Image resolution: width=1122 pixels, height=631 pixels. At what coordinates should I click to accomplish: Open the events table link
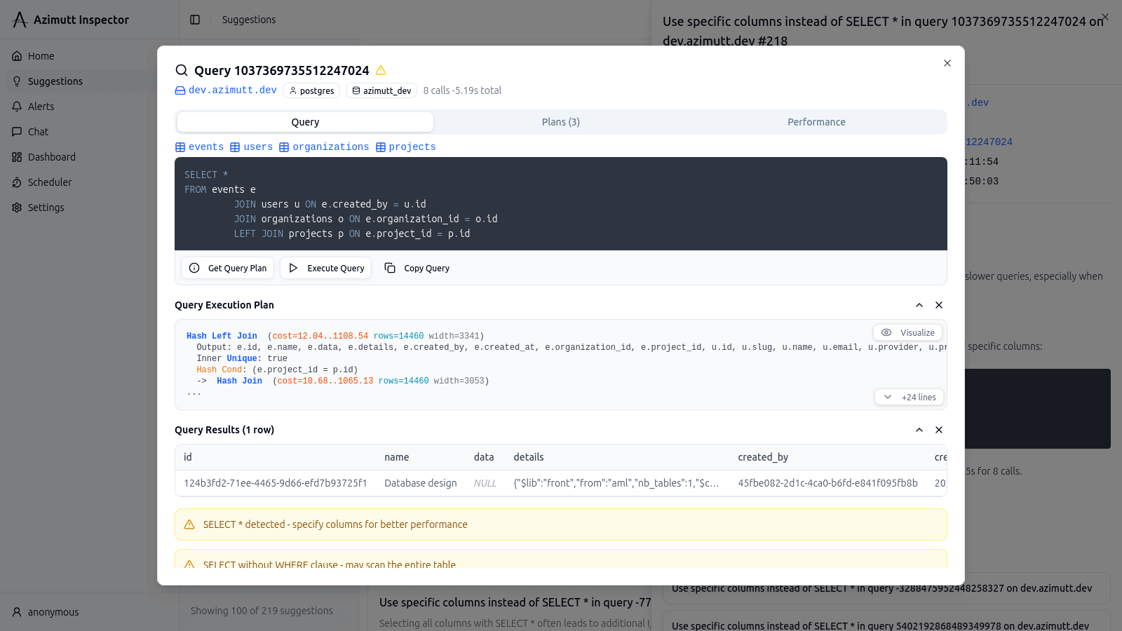coord(199,147)
